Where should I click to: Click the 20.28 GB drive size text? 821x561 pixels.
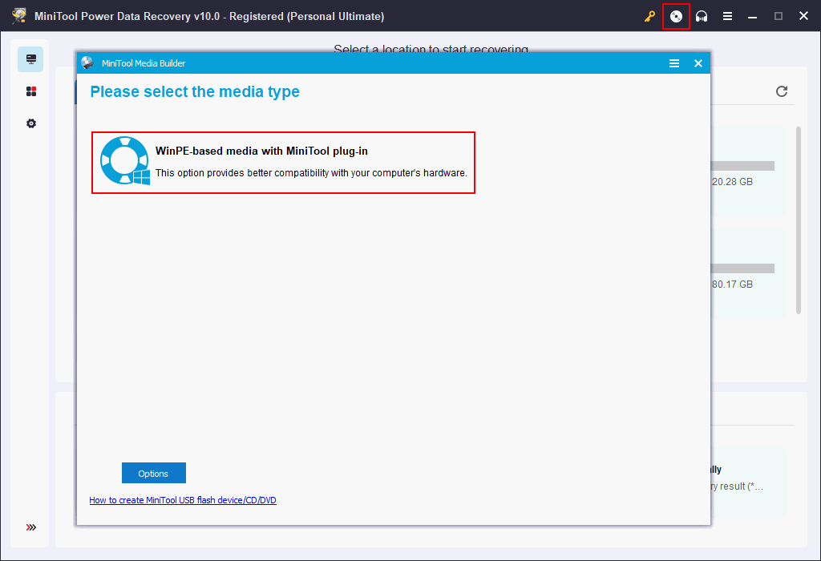click(733, 182)
